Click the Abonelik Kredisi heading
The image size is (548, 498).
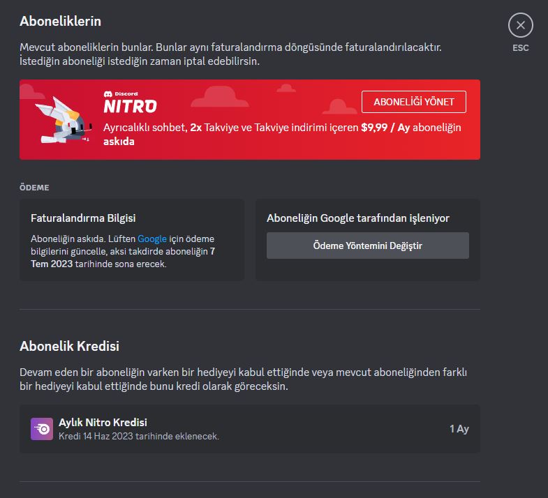coord(70,346)
